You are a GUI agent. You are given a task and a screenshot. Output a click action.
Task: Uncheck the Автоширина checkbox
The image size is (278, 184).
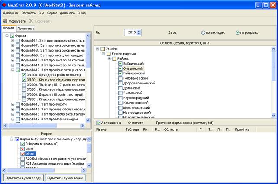[x=98, y=123]
